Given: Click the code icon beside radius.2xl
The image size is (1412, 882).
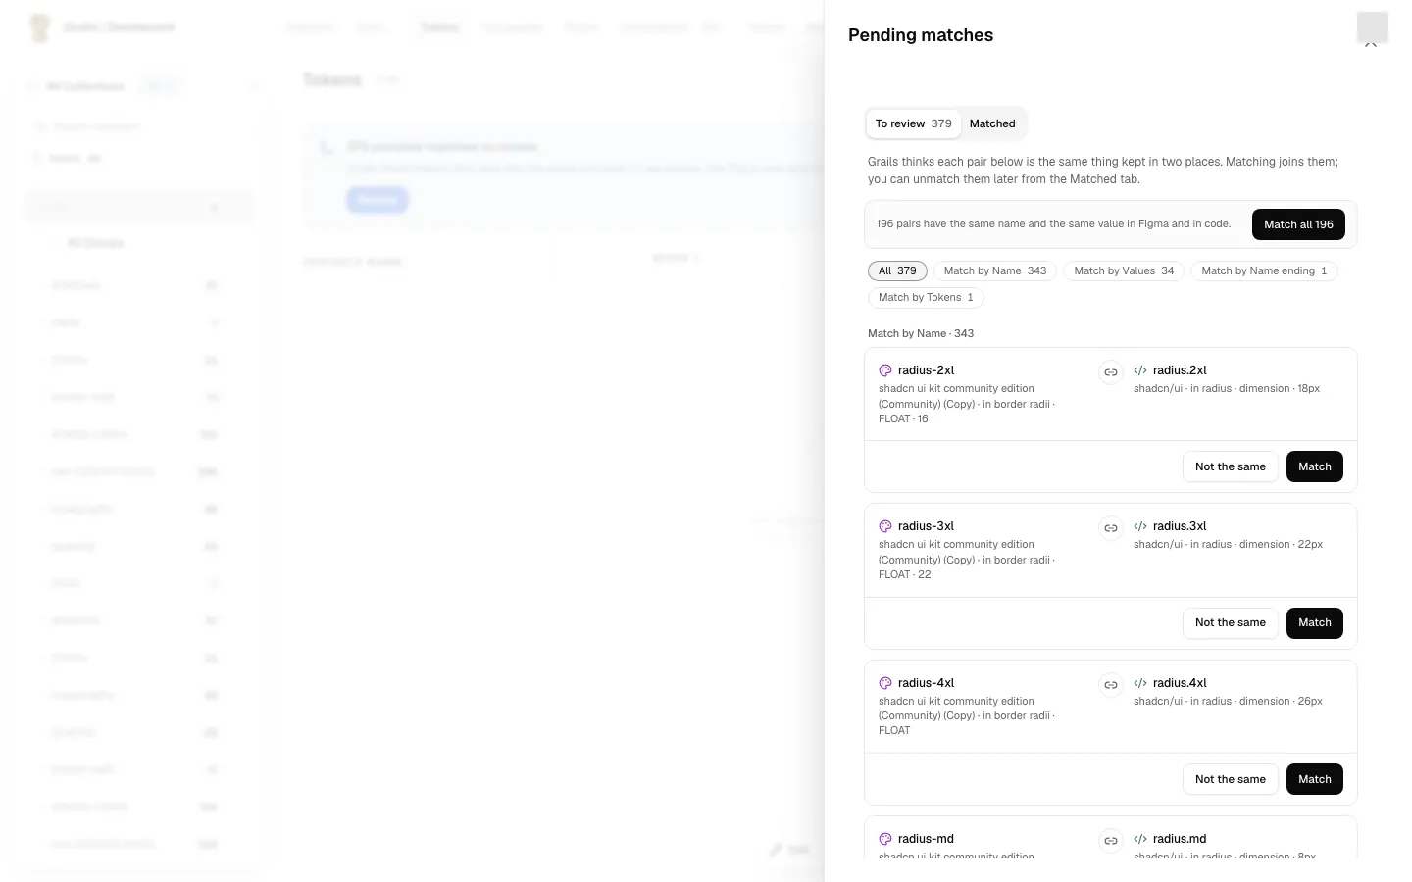Looking at the screenshot, I should [1140, 370].
